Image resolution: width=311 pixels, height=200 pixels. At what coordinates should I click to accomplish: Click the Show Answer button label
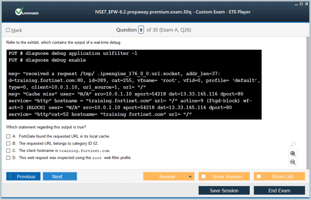[x=227, y=177]
